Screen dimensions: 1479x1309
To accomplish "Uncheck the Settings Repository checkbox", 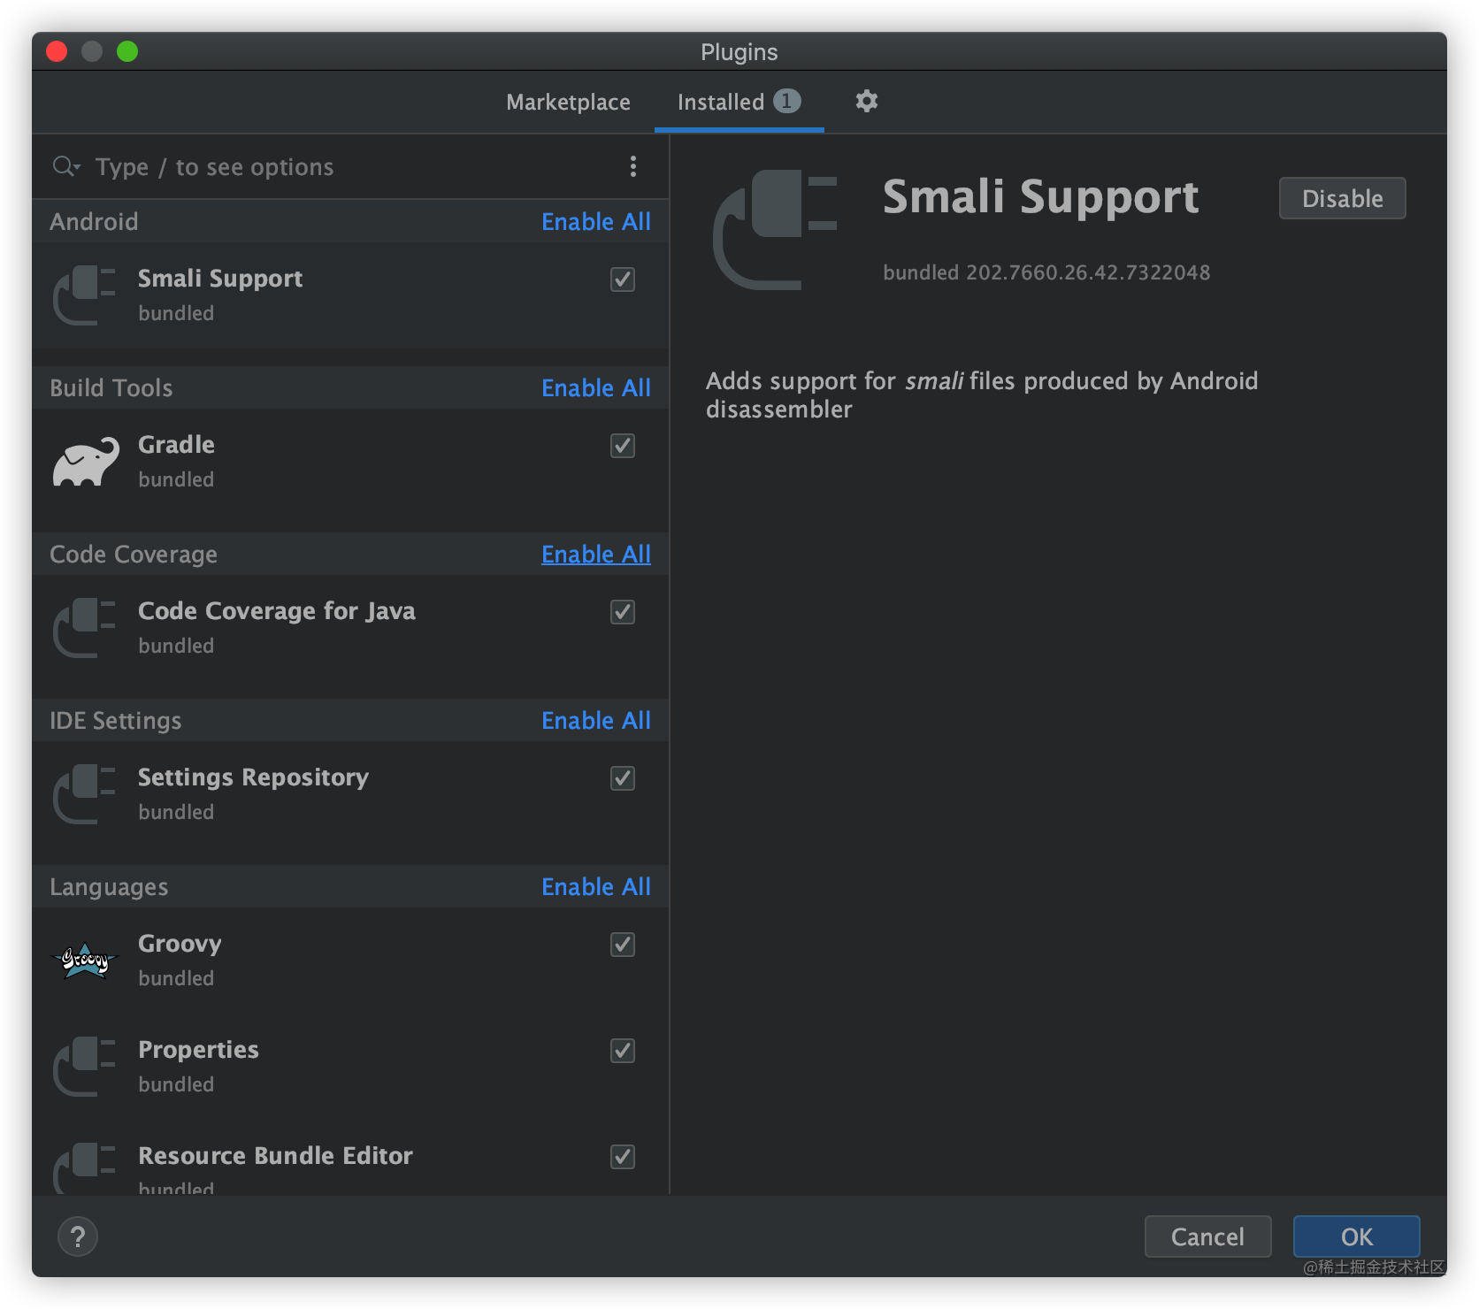I will (x=622, y=778).
